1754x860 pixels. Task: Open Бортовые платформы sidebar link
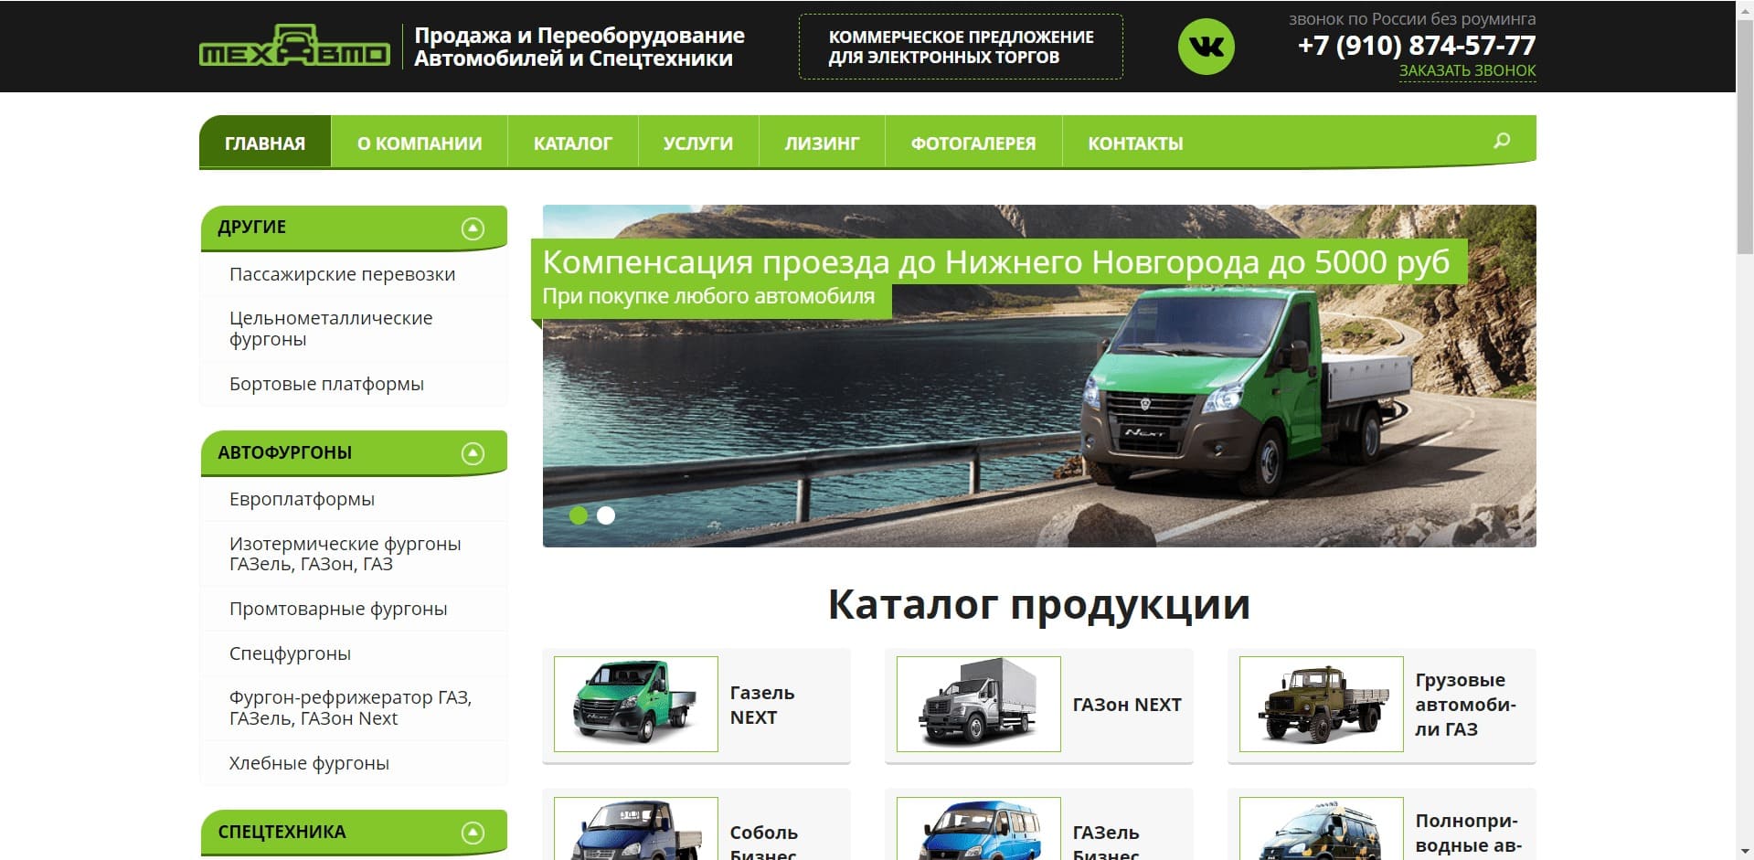326,384
